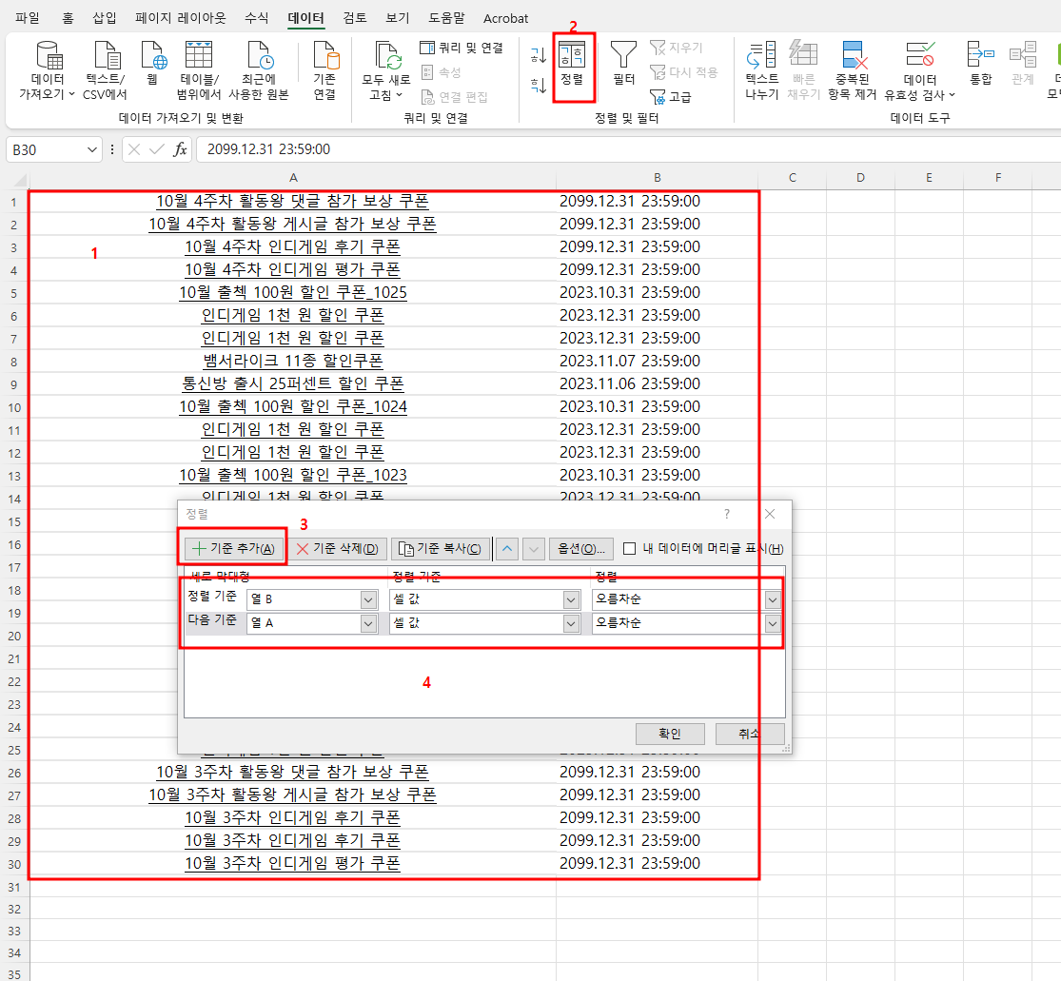Viewport: 1061px width, 981px height.
Task: Click sort ascending icon in ribbon
Action: pos(539,55)
